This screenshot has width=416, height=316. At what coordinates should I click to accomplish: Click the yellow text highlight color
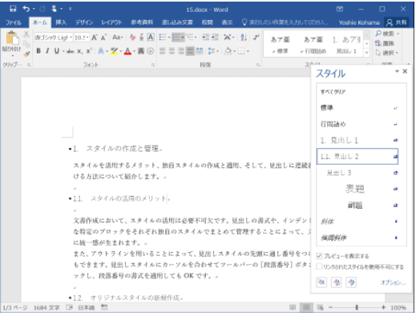pos(114,51)
